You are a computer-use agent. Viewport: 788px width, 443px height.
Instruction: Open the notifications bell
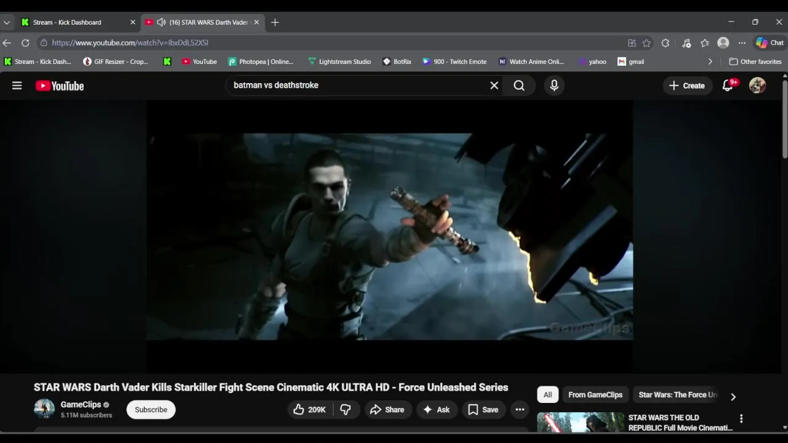pos(728,86)
